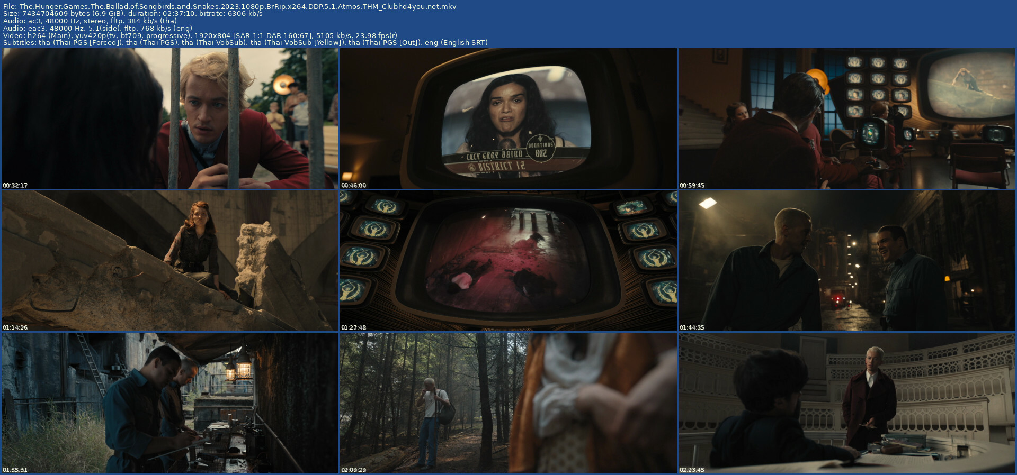Click the Subtitles info line
Image resolution: width=1017 pixels, height=475 pixels.
tap(245, 42)
